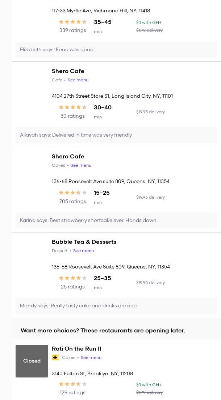Click the 117-33 Myrtle Ave address

(x=101, y=11)
